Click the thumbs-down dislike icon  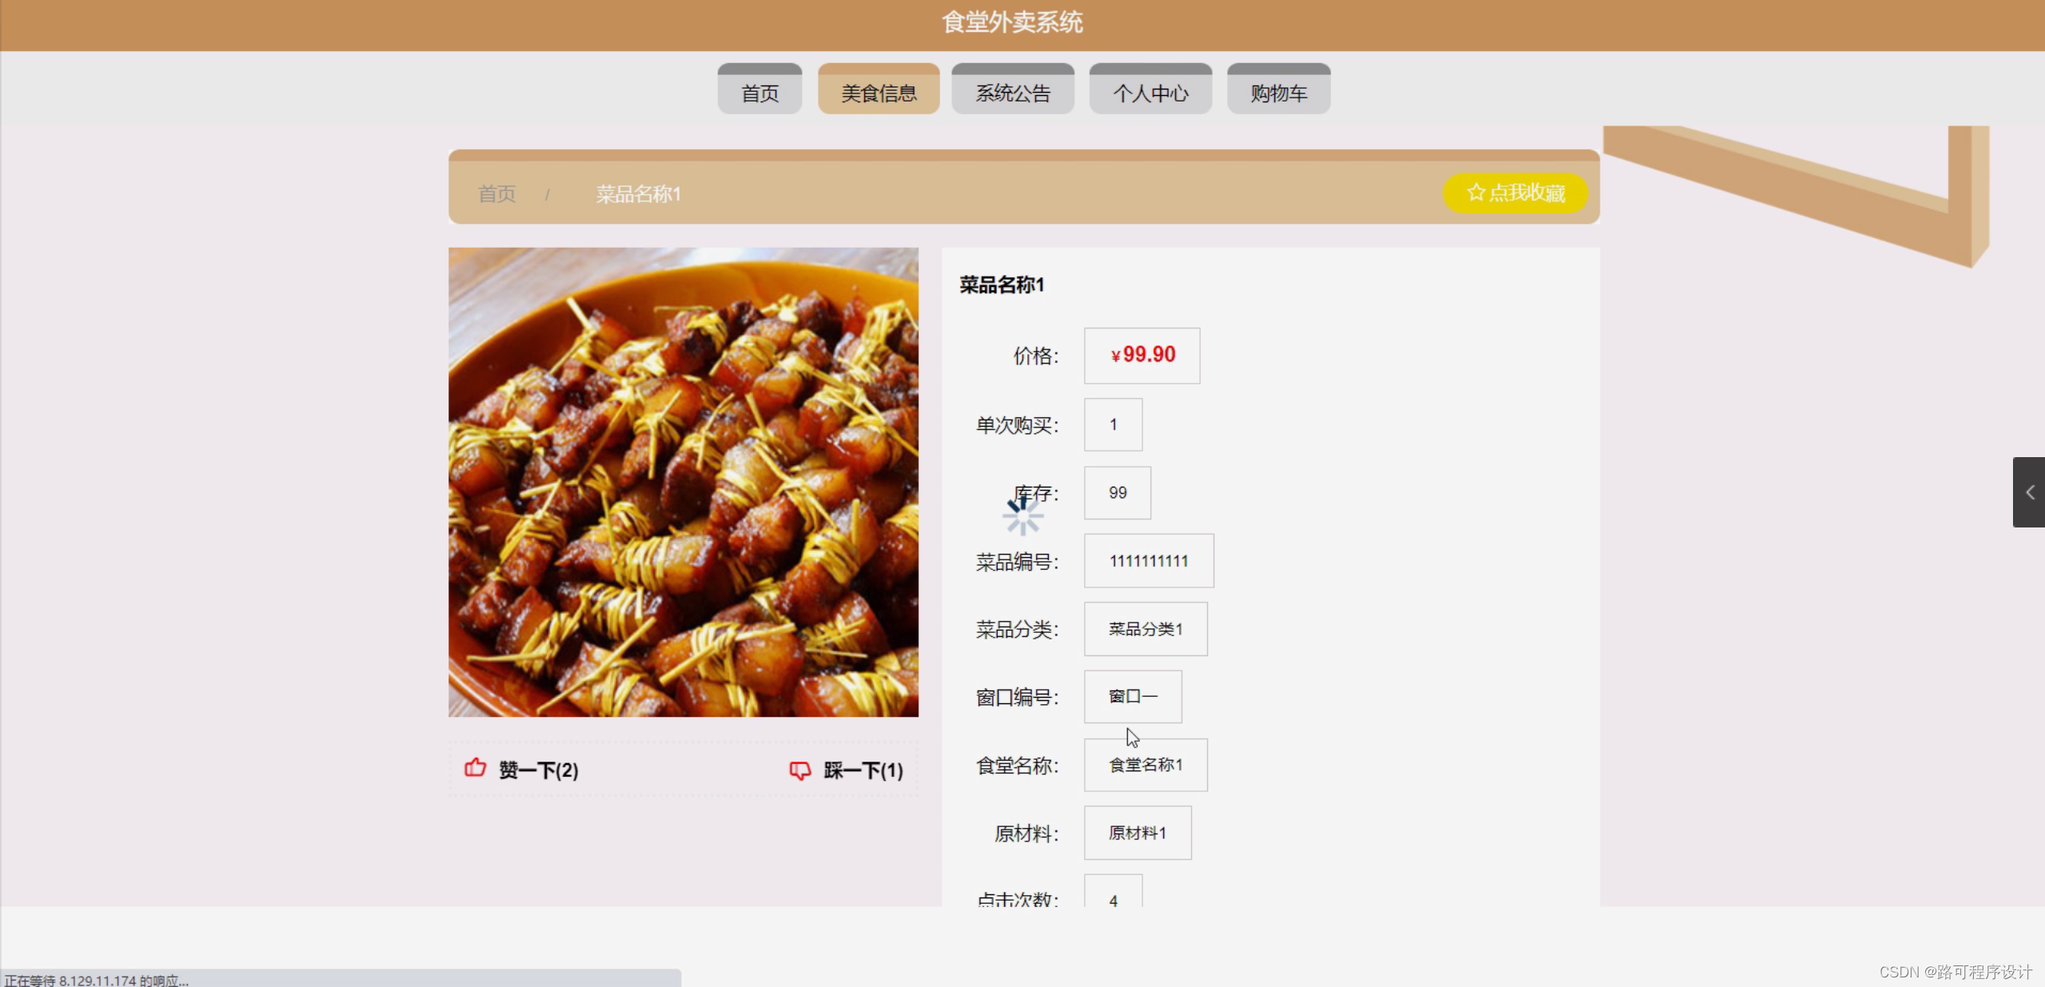799,770
